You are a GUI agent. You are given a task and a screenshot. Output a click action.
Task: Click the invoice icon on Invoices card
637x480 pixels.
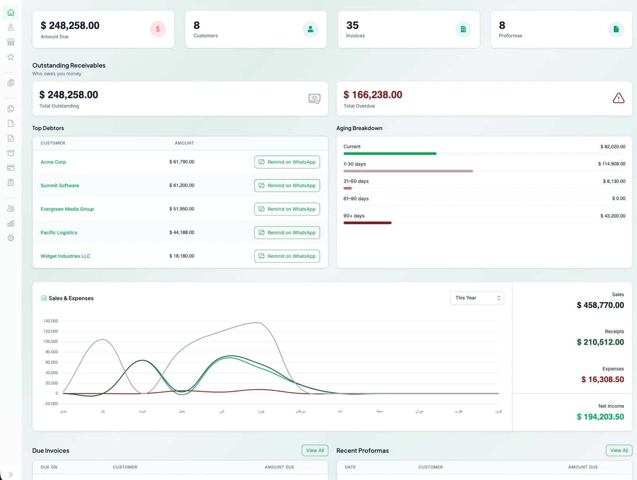pos(463,29)
